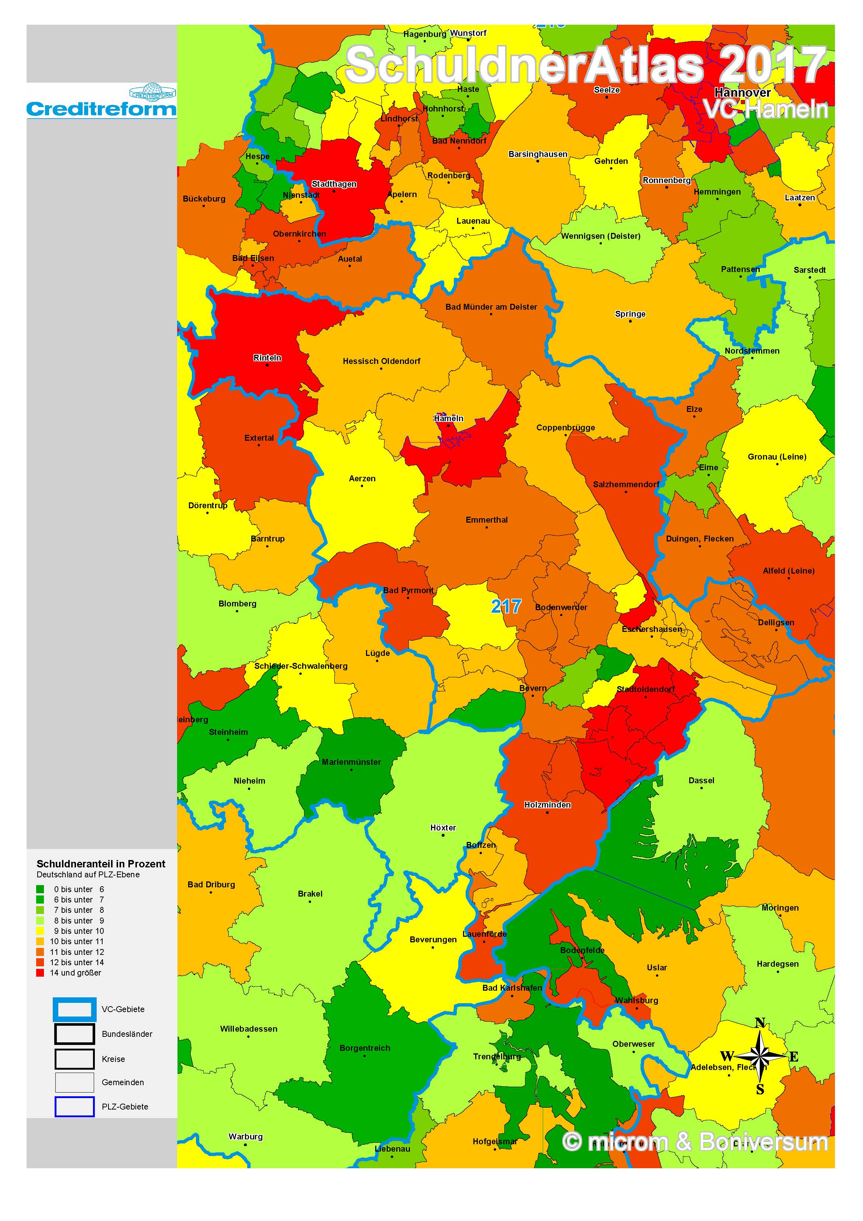Click the '11 bis unter 12' swatch
The width and height of the screenshot is (863, 1221).
point(40,952)
